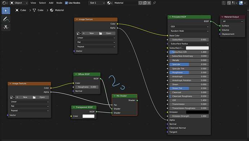Open the Slot 1 dropdown

pyautogui.click(x=97, y=3)
